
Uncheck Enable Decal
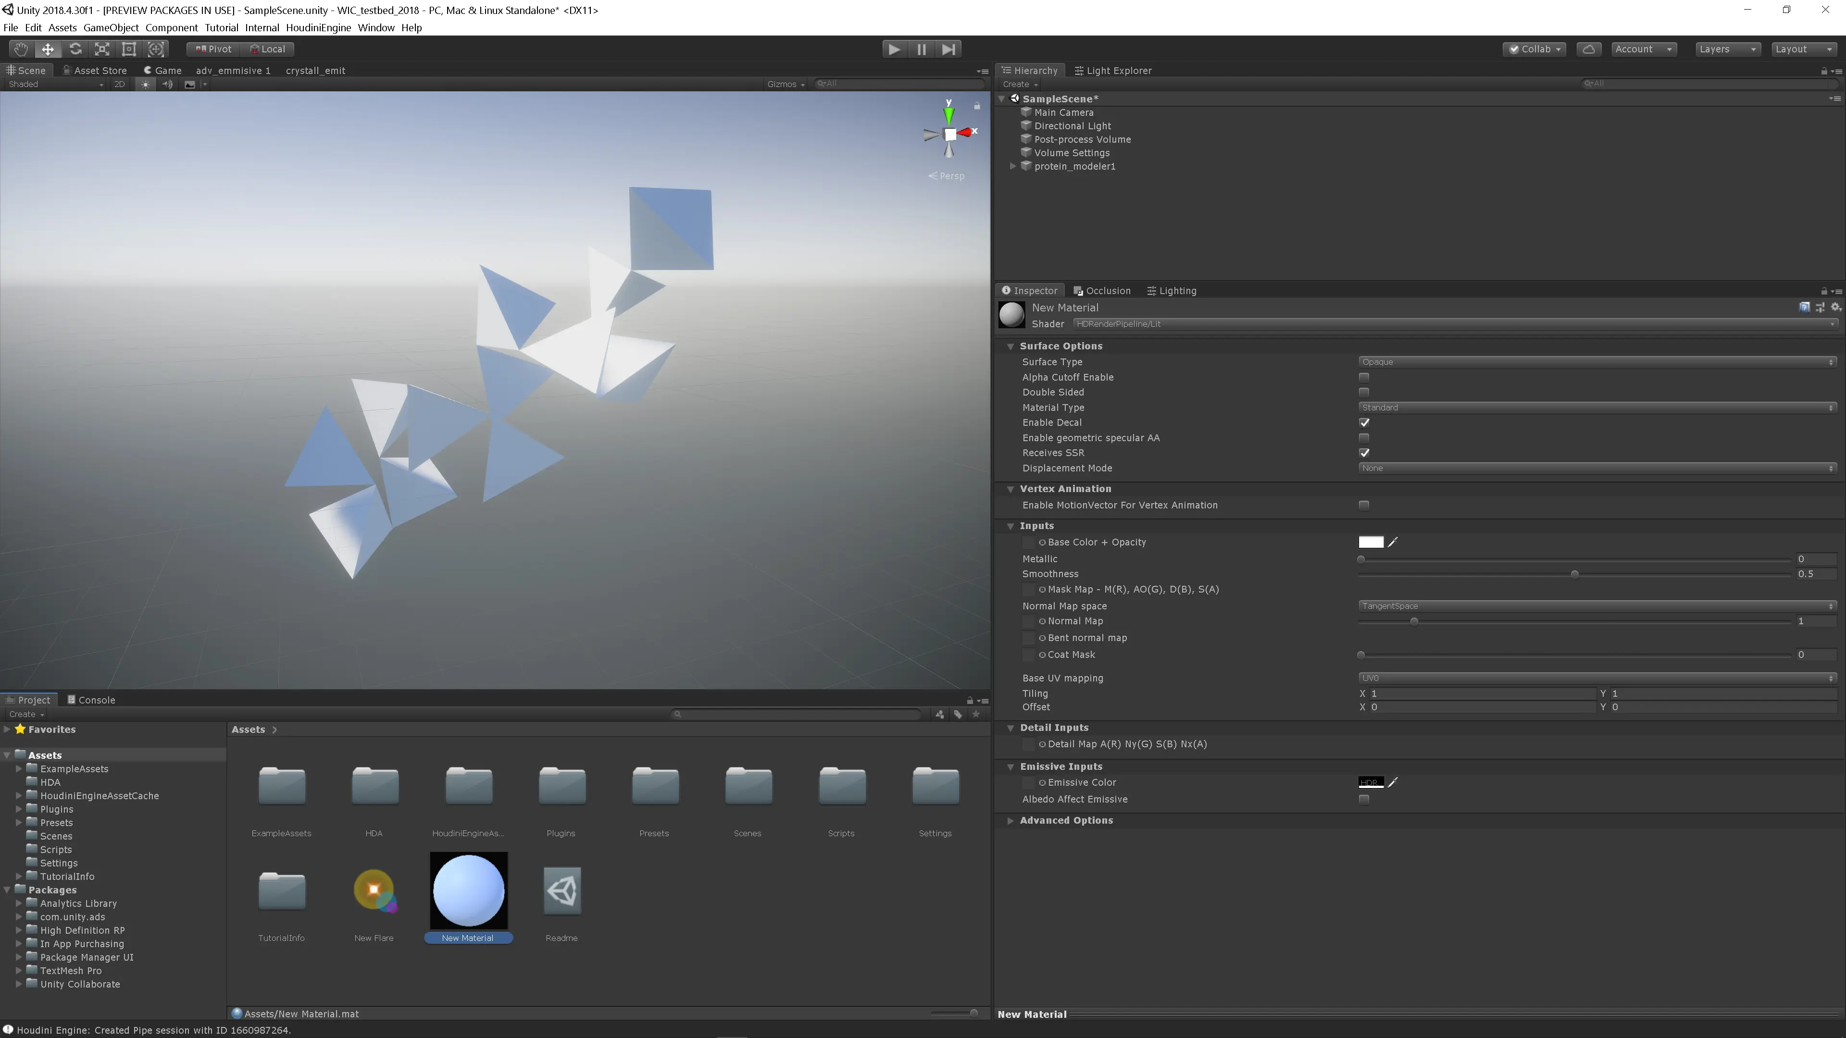tap(1364, 423)
